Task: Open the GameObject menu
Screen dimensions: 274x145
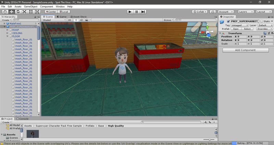Action: pos(30,6)
